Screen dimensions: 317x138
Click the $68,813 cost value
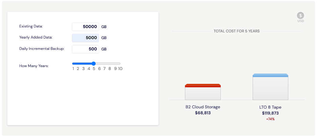point(203,113)
